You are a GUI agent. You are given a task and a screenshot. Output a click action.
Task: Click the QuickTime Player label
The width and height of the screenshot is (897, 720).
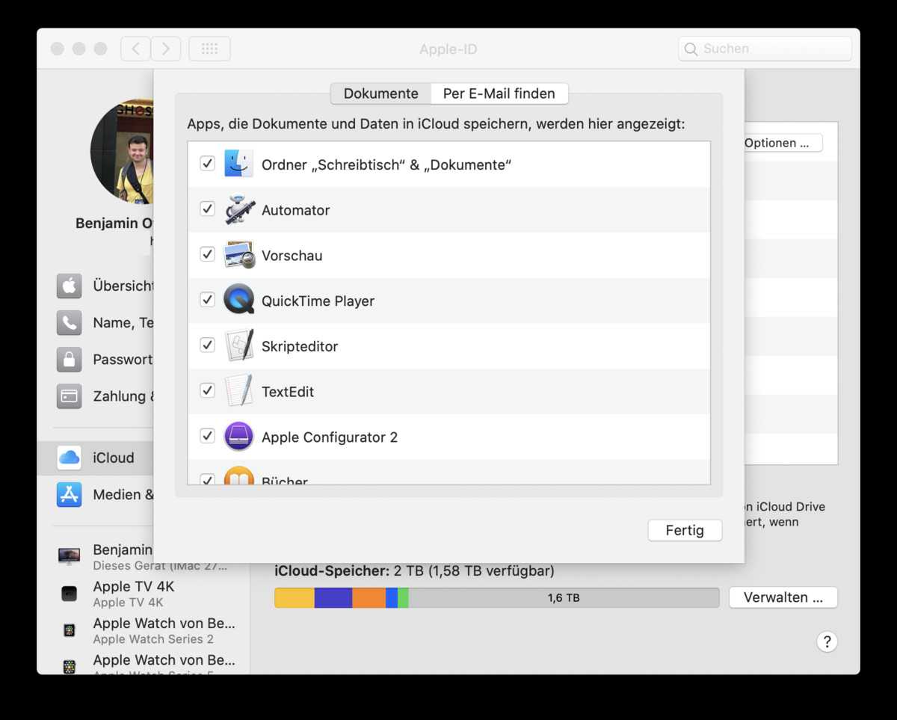[318, 301]
